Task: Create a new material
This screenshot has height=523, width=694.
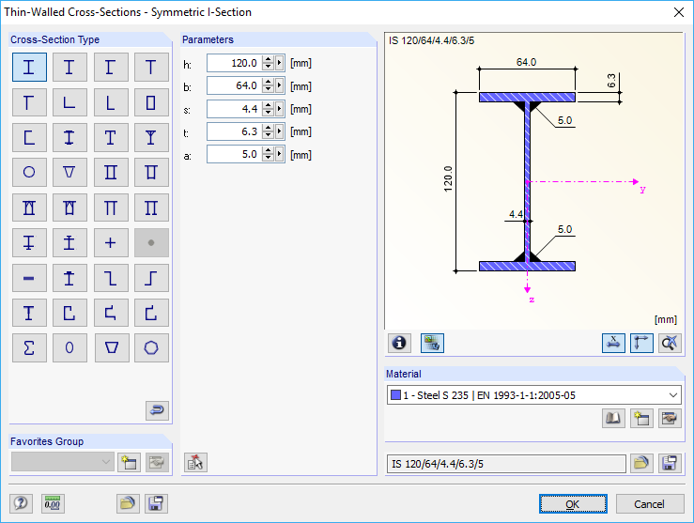Action: click(641, 418)
